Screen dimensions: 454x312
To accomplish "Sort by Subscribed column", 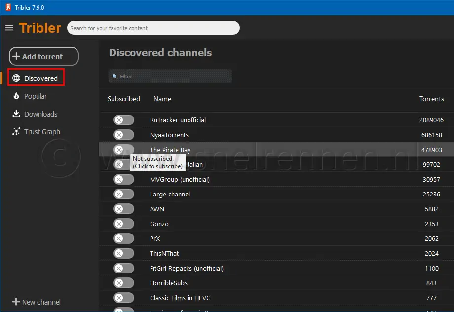I will click(x=124, y=99).
